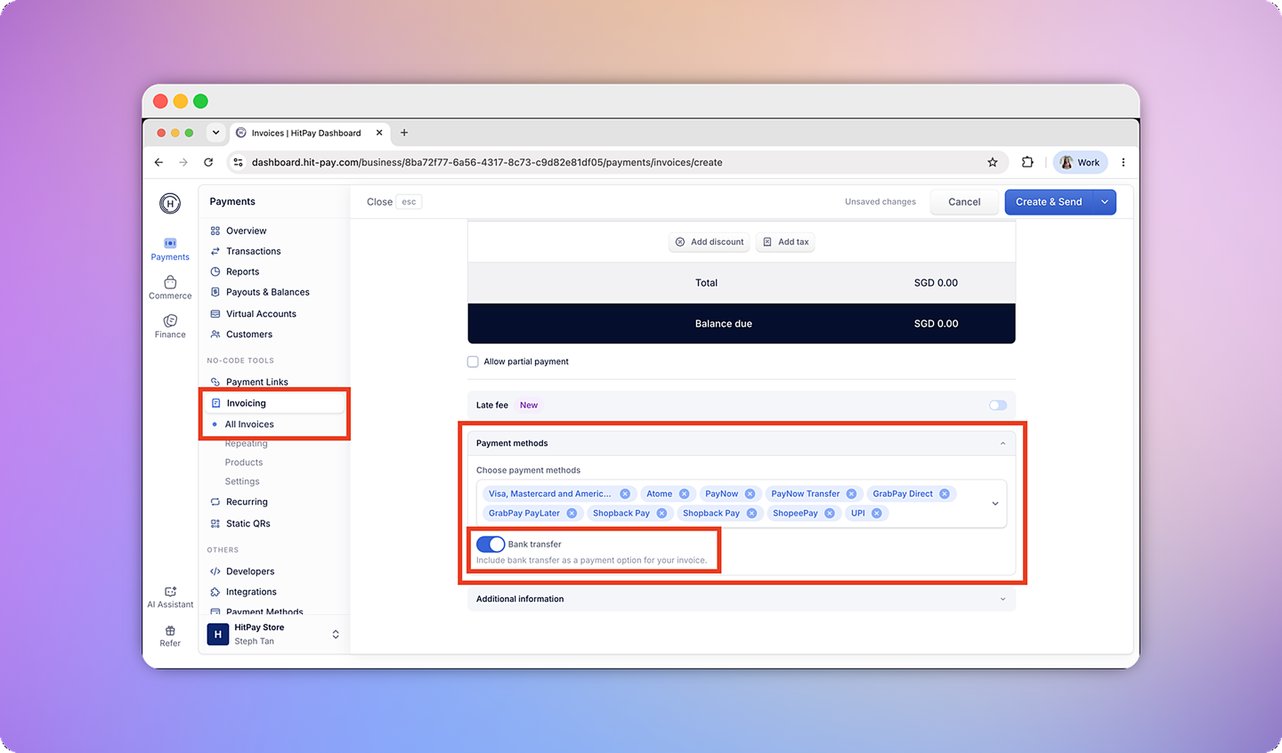Open Virtual Accounts
This screenshot has width=1282, height=753.
pos(260,314)
